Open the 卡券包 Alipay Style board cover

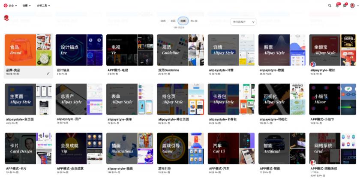pyautogui.click(x=231, y=99)
